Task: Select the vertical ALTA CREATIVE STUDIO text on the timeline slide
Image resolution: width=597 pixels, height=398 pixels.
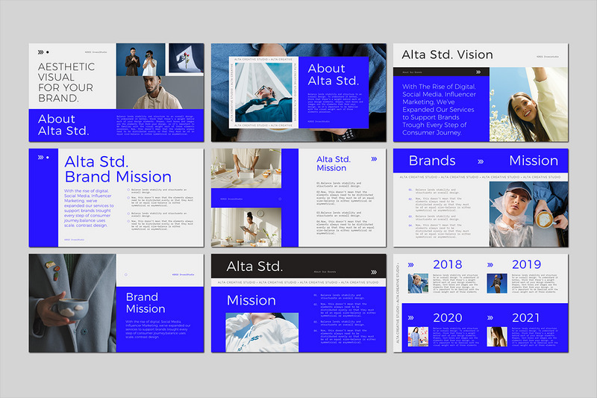Action: (x=398, y=302)
